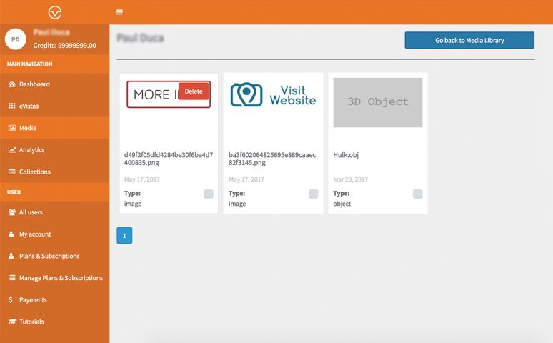This screenshot has height=343, width=553.
Task: Open the 3D Object thumbnail
Action: point(377,102)
